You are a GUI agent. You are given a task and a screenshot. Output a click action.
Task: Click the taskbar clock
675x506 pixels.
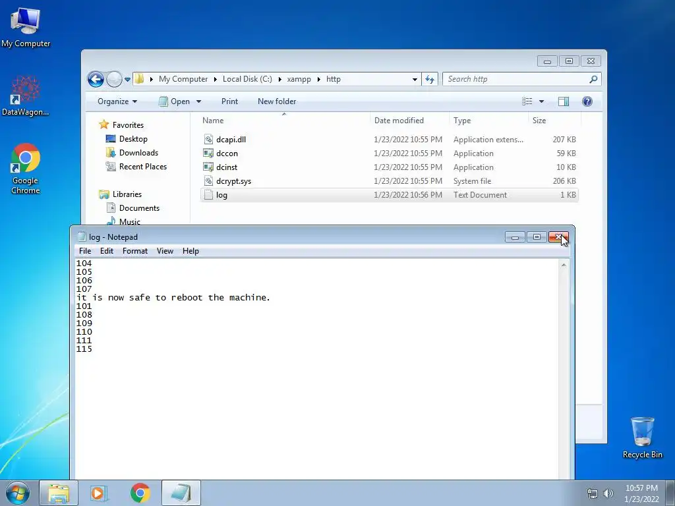coord(641,493)
